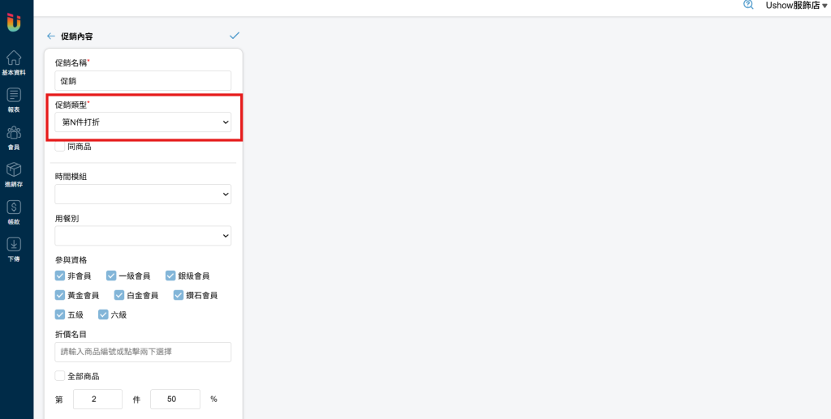Screen dimensions: 831x419
Task: Click the Ushow logo at top left
Action: pyautogui.click(x=14, y=22)
